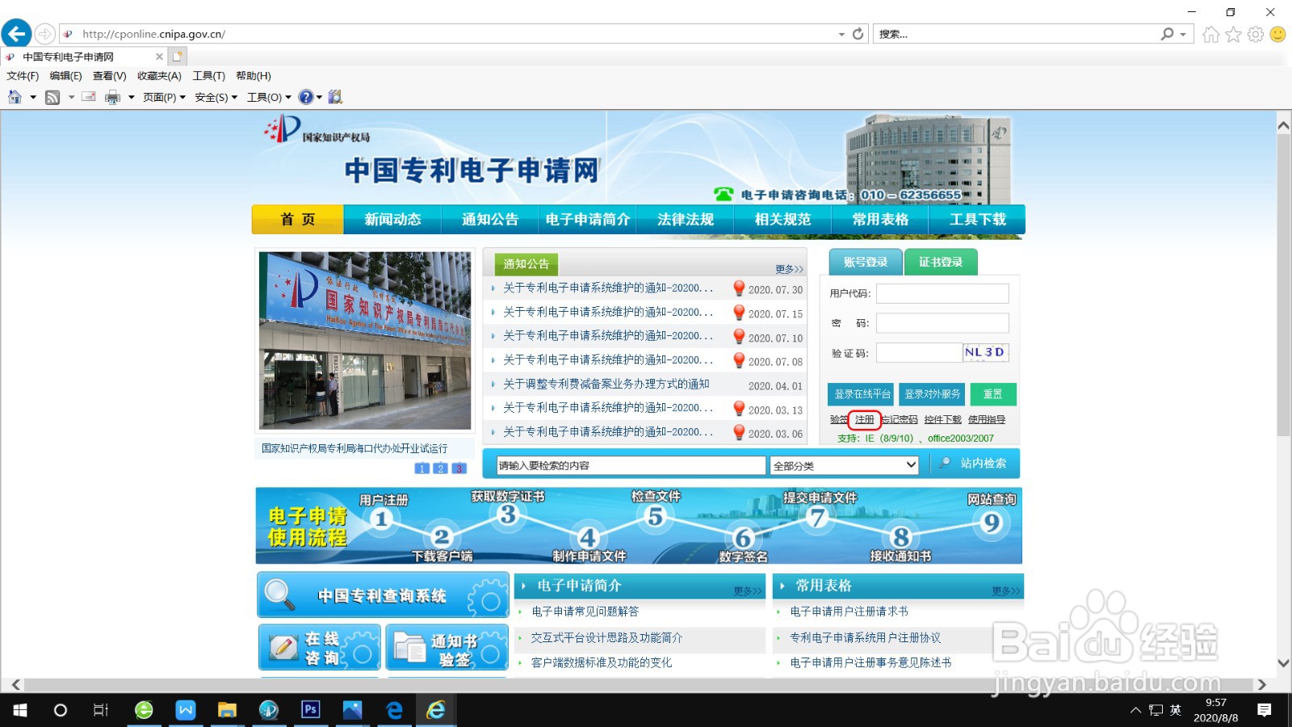
Task: Go to the 工具下载 nav tab
Action: click(x=977, y=220)
